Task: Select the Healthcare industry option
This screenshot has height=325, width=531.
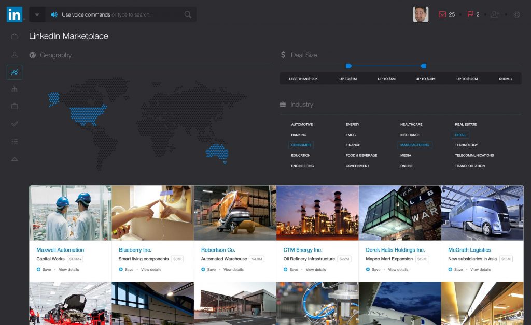Action: [411, 125]
